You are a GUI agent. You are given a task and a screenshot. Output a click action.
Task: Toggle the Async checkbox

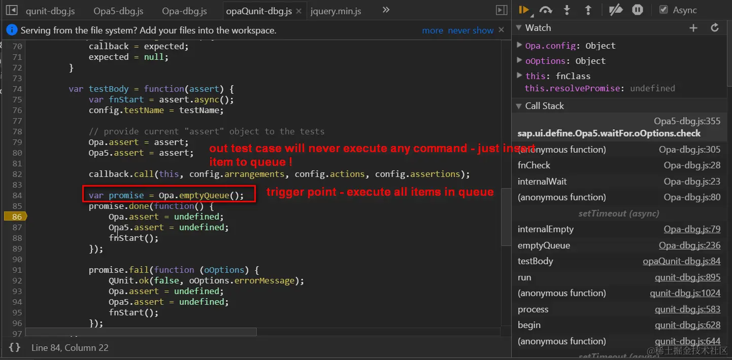tap(663, 10)
